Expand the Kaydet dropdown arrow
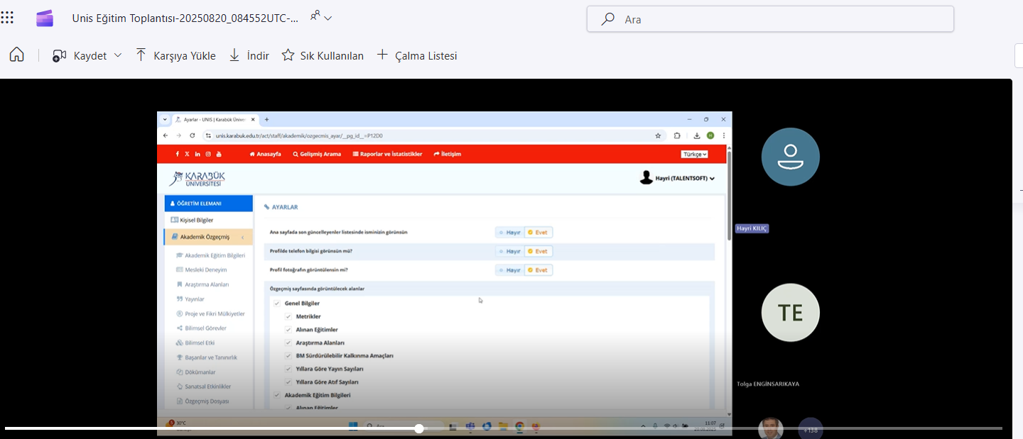This screenshot has height=439, width=1023. (x=118, y=55)
